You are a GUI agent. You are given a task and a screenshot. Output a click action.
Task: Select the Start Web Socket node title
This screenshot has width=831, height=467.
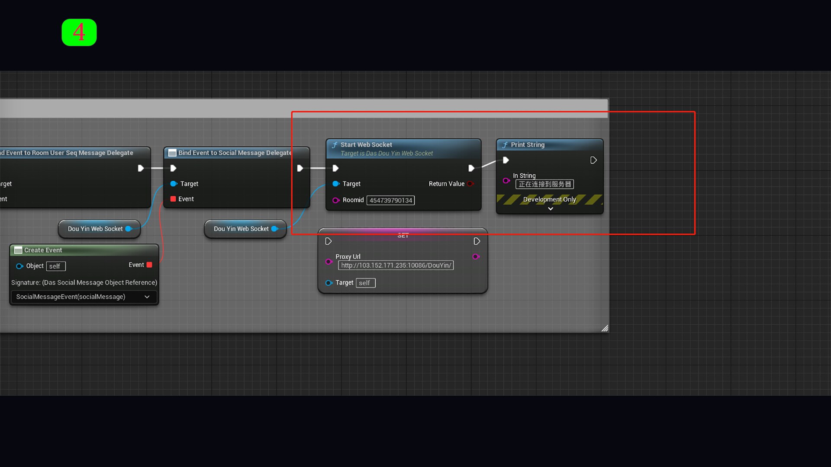pyautogui.click(x=366, y=145)
